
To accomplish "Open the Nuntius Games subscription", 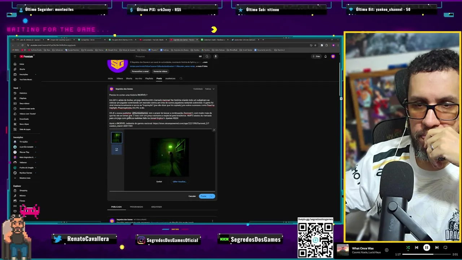I will click(26, 173).
